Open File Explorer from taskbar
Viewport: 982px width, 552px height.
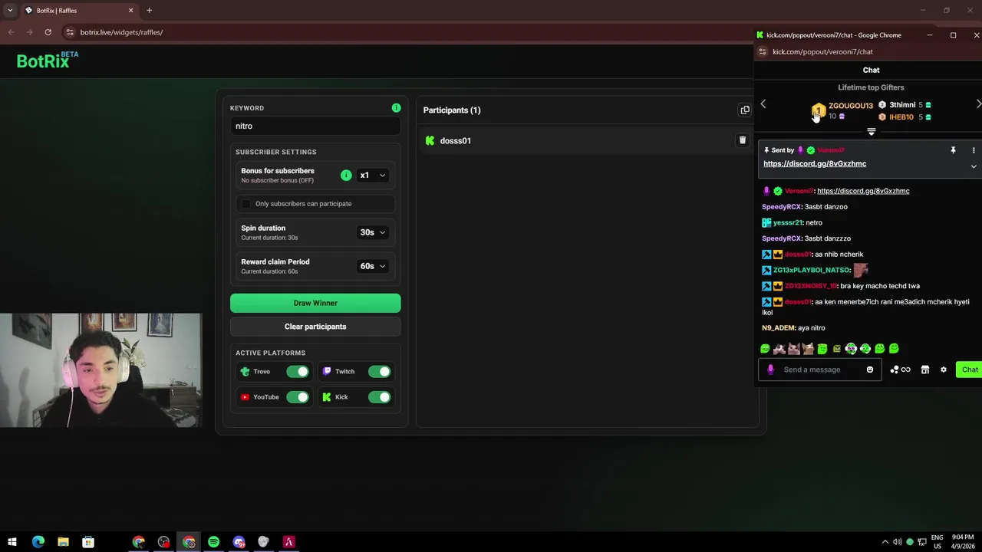point(63,542)
